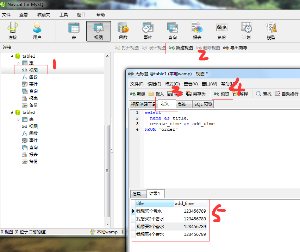The height and width of the screenshot is (252, 300).
Task: Expand the 表 node under table1
Action: [x=19, y=63]
